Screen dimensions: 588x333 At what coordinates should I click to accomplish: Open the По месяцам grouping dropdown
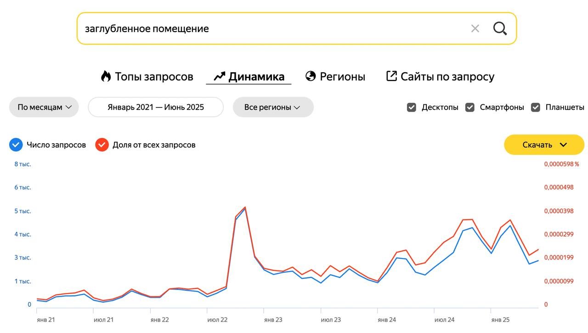(44, 107)
